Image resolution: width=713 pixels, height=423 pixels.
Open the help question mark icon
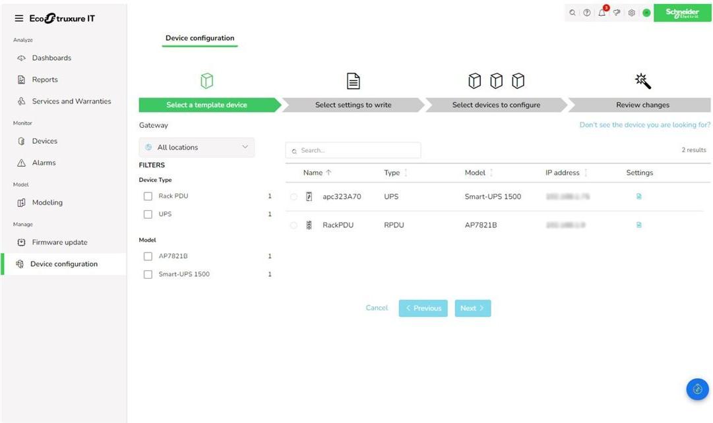pos(586,13)
